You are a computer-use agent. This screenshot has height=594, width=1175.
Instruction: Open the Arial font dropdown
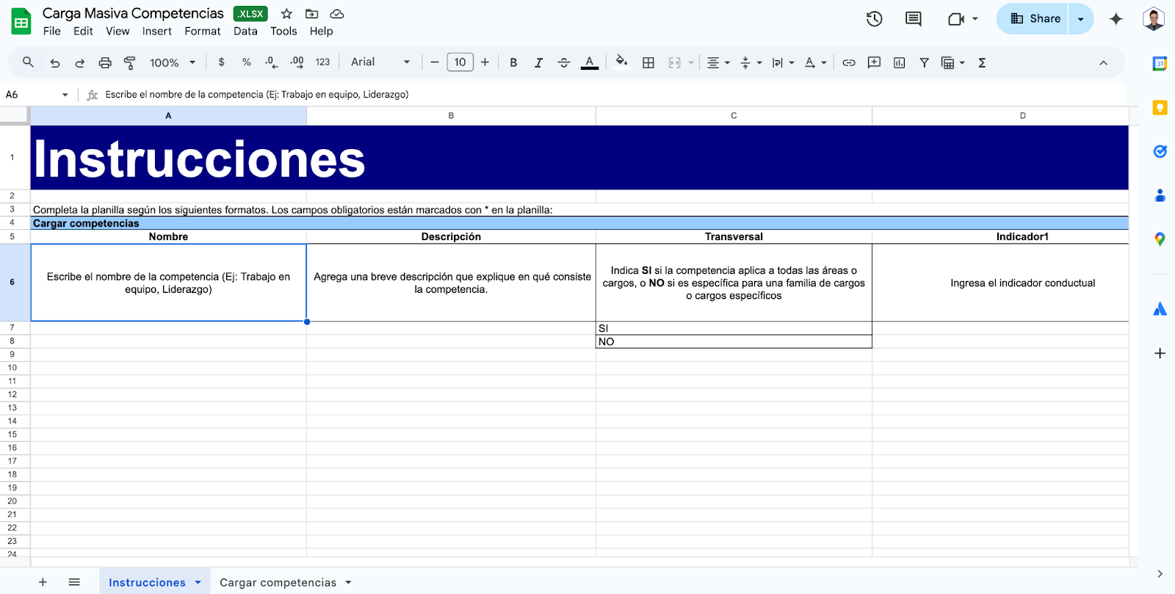point(380,62)
